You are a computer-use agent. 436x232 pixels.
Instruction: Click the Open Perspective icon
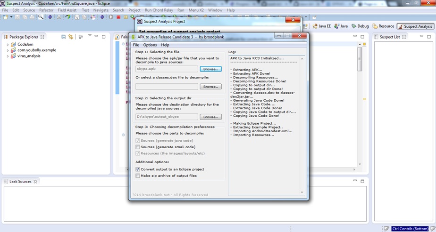[x=305, y=26]
